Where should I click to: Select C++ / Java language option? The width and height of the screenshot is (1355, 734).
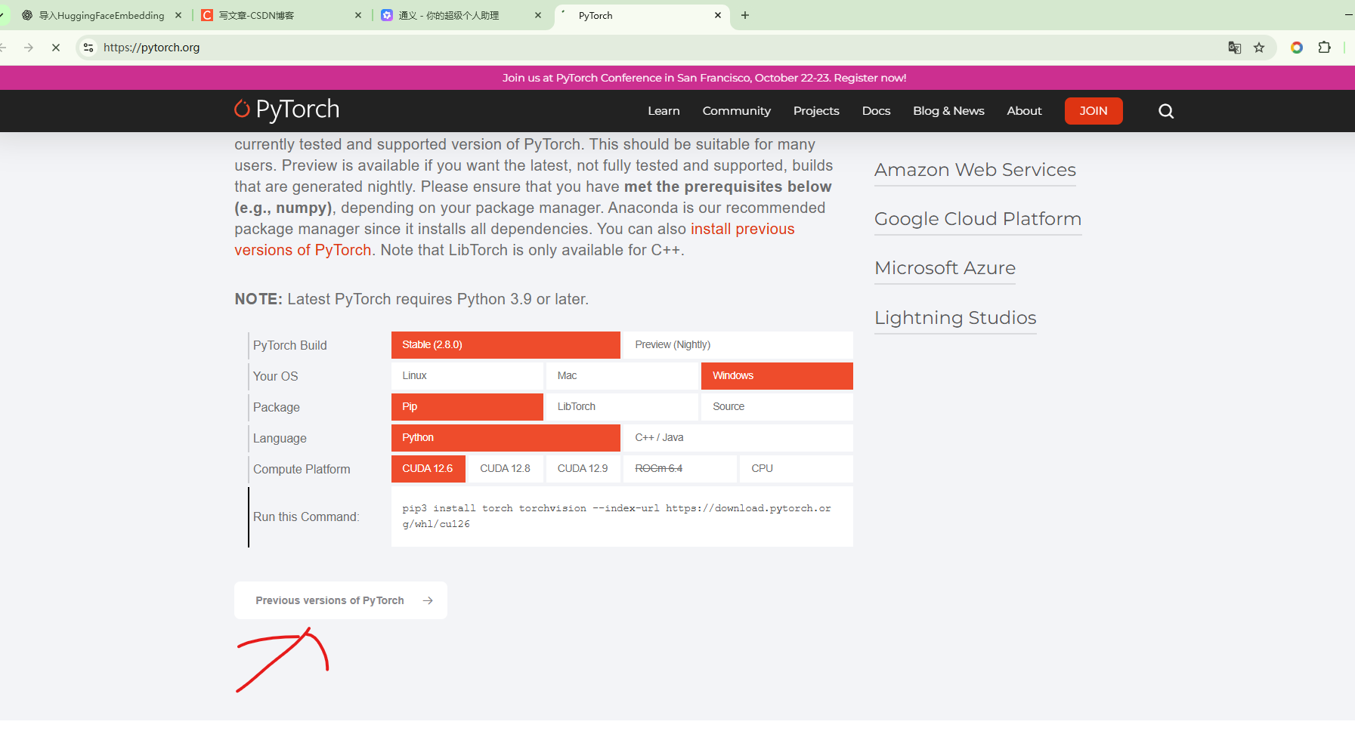click(x=738, y=438)
